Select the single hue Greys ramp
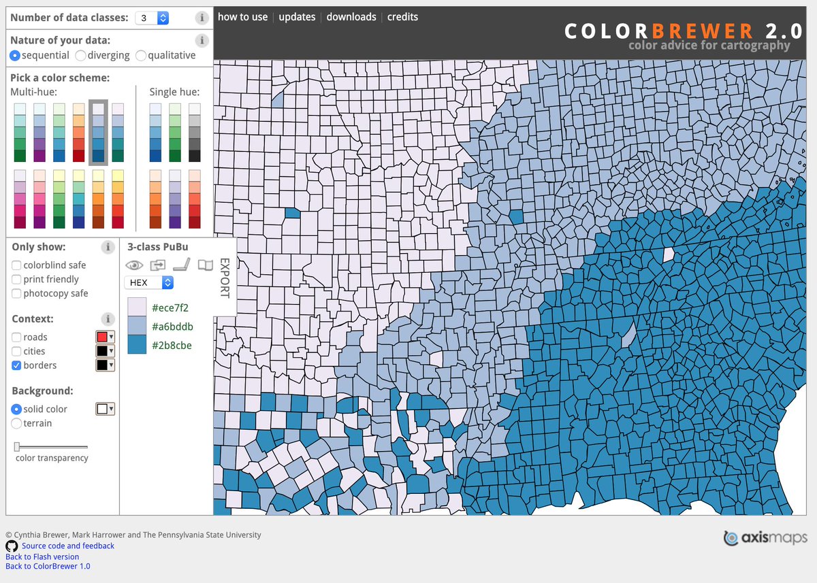Image resolution: width=817 pixels, height=583 pixels. point(195,132)
